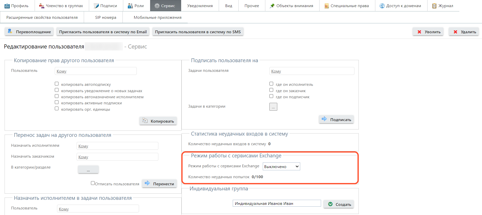Click Пригласить пользователя в систему по Email
Image resolution: width=482 pixels, height=215 pixels.
(103, 32)
